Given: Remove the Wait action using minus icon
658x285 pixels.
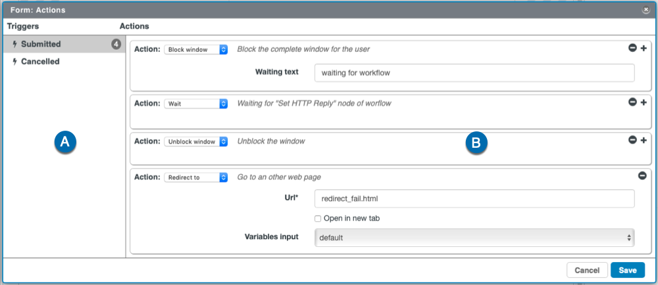Looking at the screenshot, I should point(632,102).
